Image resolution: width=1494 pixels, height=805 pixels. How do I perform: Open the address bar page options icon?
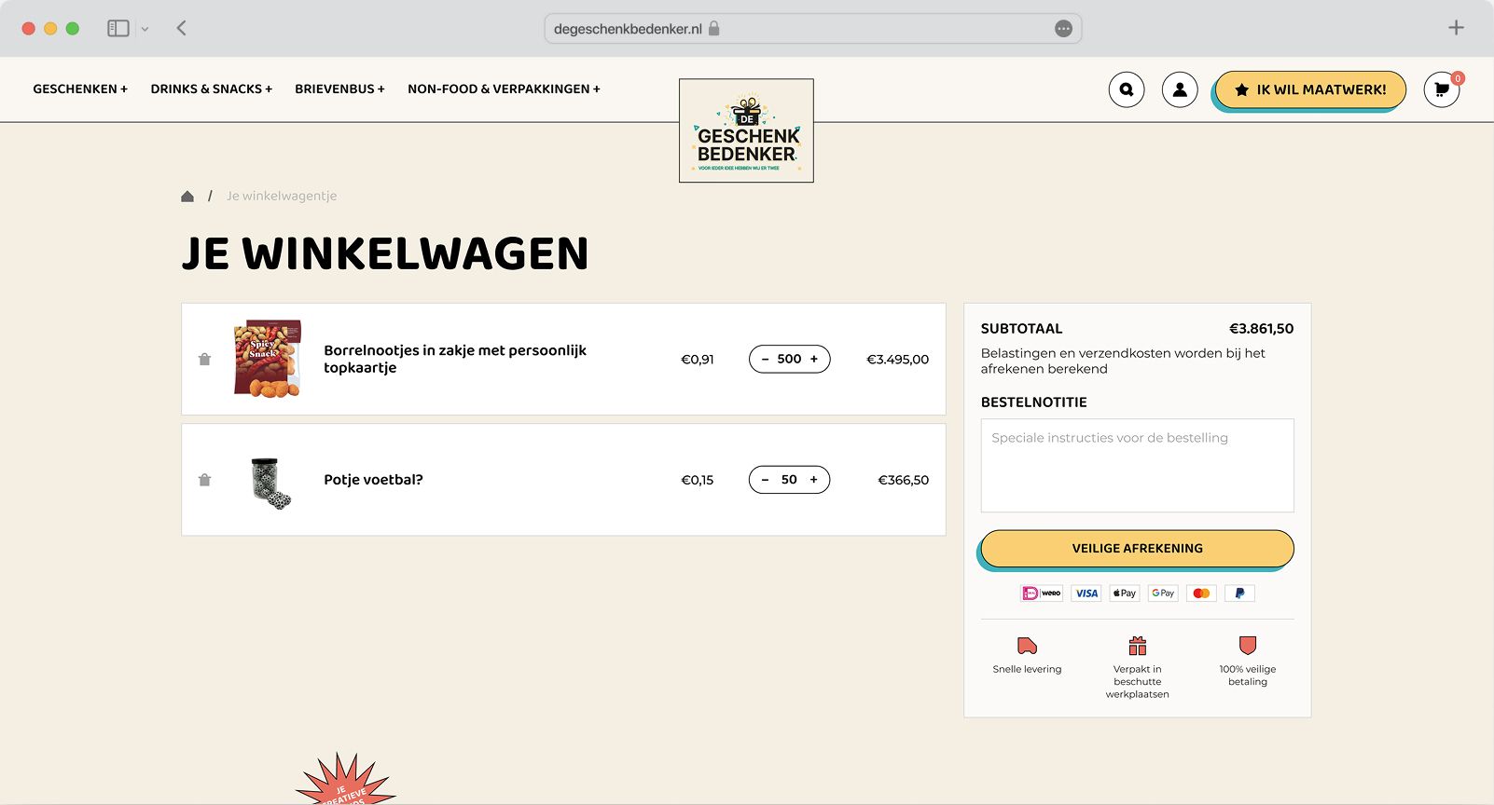[x=1063, y=29]
